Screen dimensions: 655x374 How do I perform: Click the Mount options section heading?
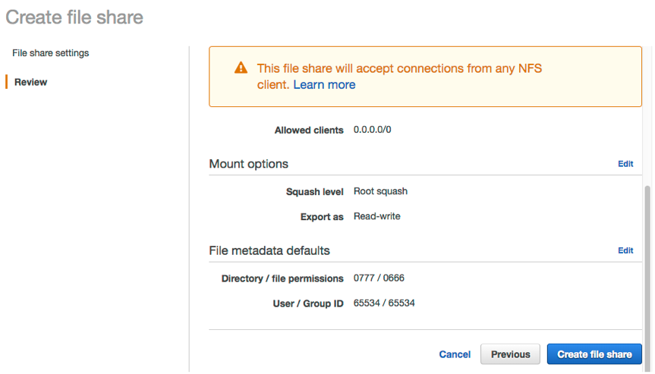[x=248, y=164]
